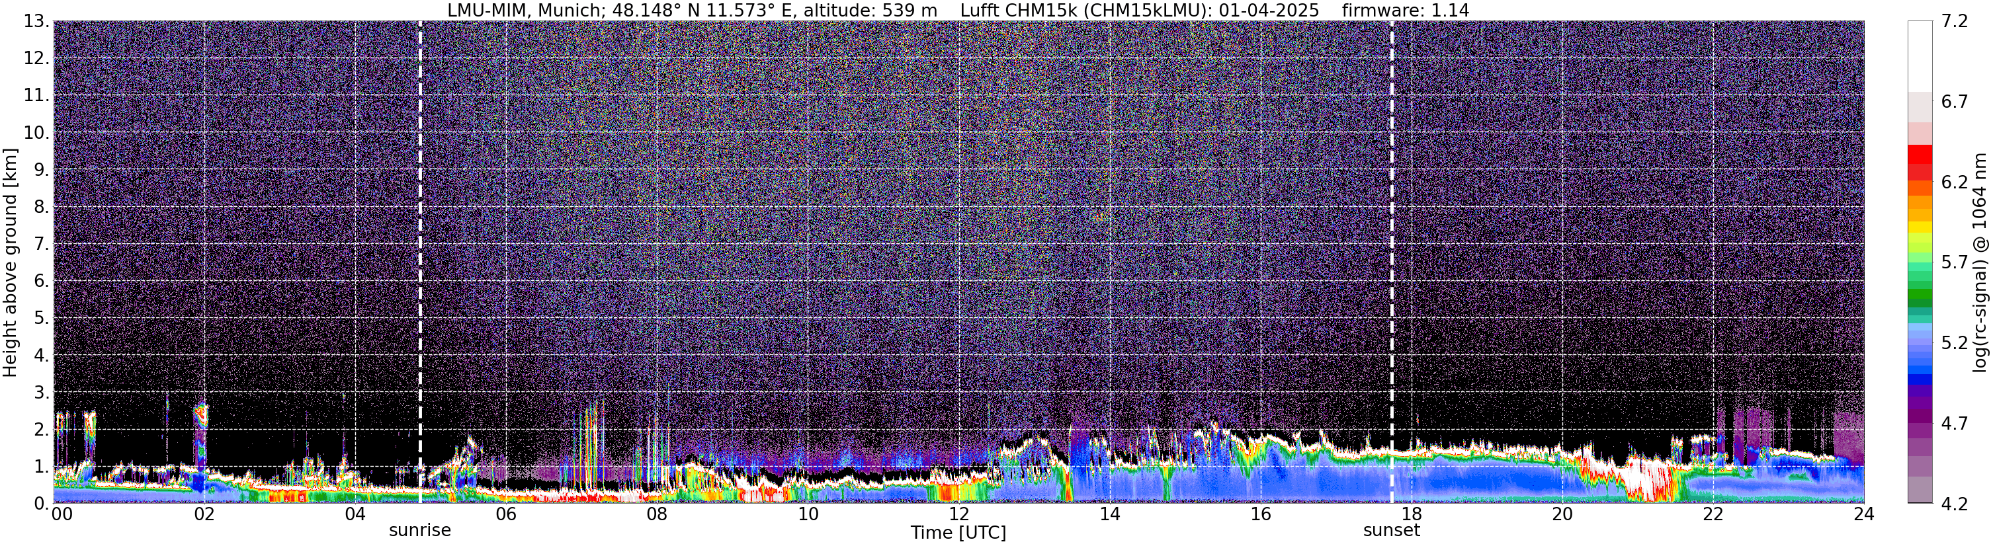
Task: Click the '7.2' colorbar tick value
Action: tap(1955, 22)
